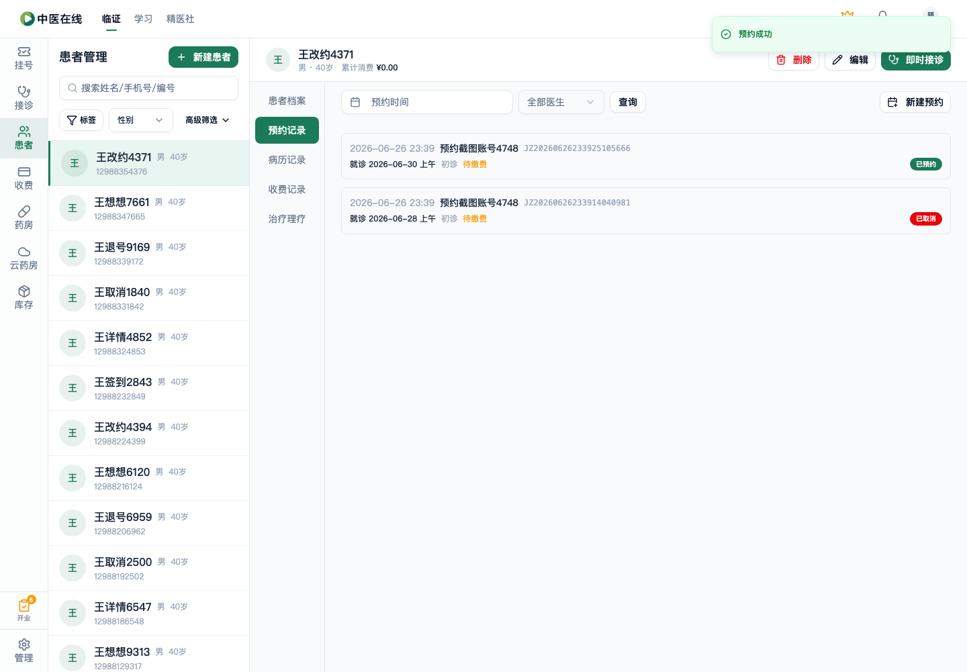This screenshot has width=967, height=672.
Task: Select patient 王改约4394
Action: [x=148, y=433]
